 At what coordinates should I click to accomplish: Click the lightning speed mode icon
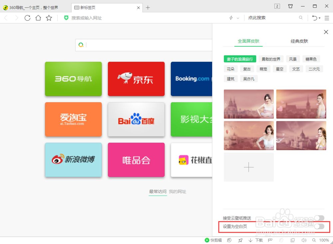231,18
